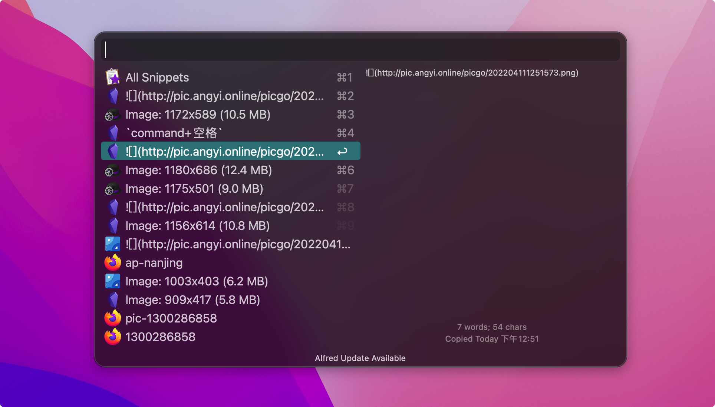
Task: Click the Copied Today 下午12:51 timestamp
Action: (x=492, y=339)
